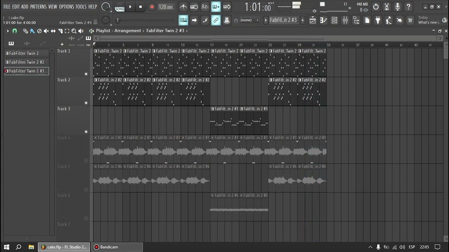Open the playlist options menu arrow

point(8,31)
